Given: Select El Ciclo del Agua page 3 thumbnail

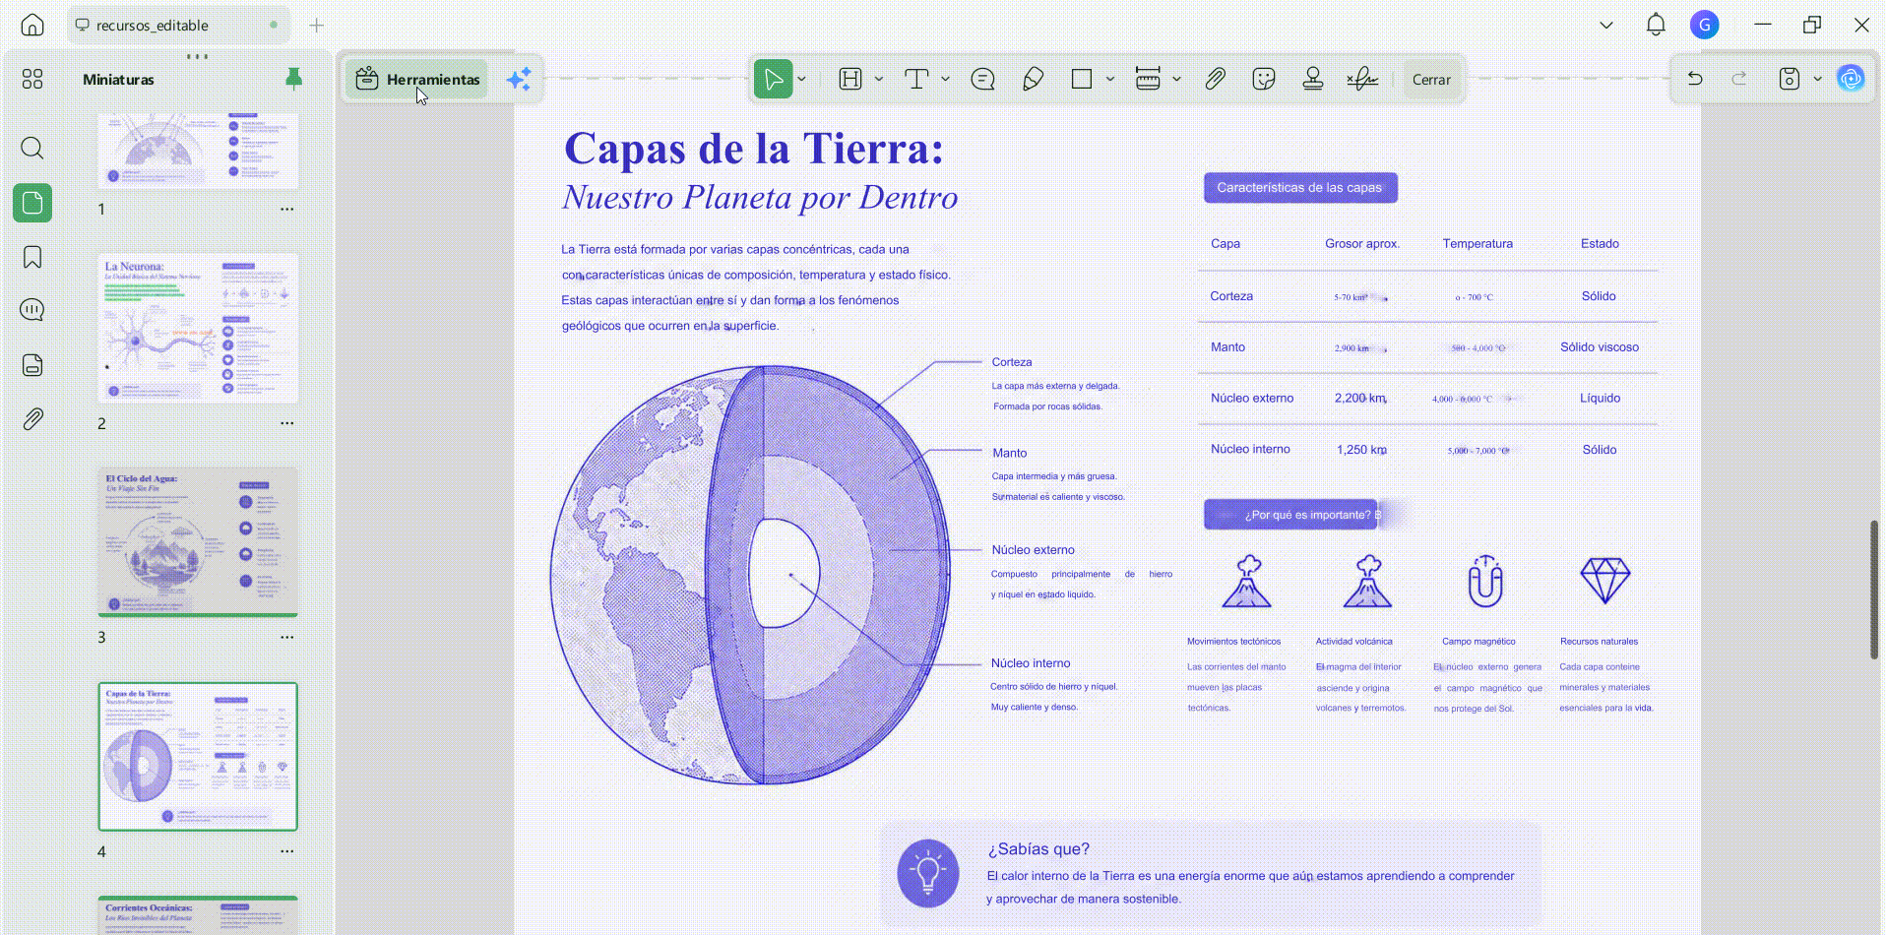Looking at the screenshot, I should [x=198, y=541].
